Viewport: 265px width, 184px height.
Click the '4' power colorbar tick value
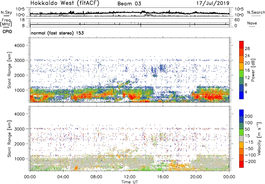click(x=246, y=92)
